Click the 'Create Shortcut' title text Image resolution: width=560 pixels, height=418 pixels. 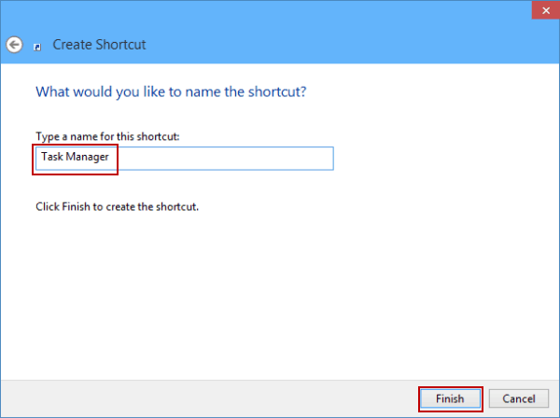coord(99,45)
